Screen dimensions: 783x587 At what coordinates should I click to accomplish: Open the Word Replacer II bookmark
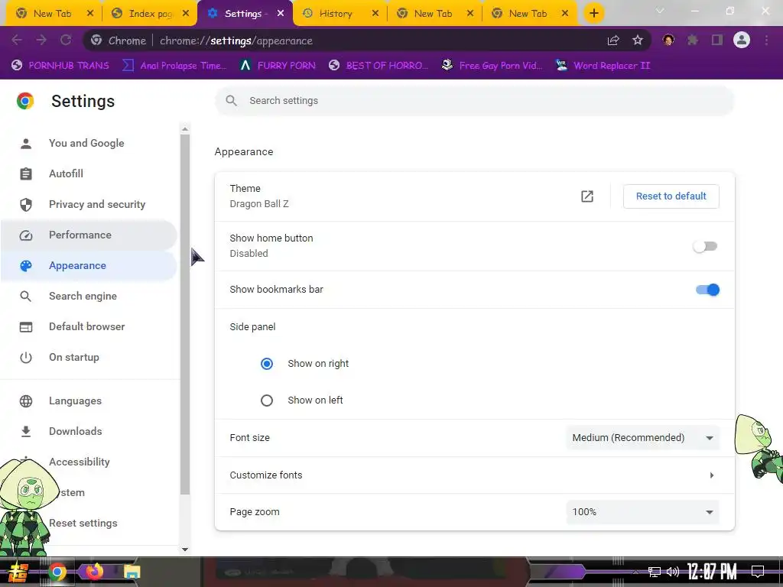[x=603, y=66]
